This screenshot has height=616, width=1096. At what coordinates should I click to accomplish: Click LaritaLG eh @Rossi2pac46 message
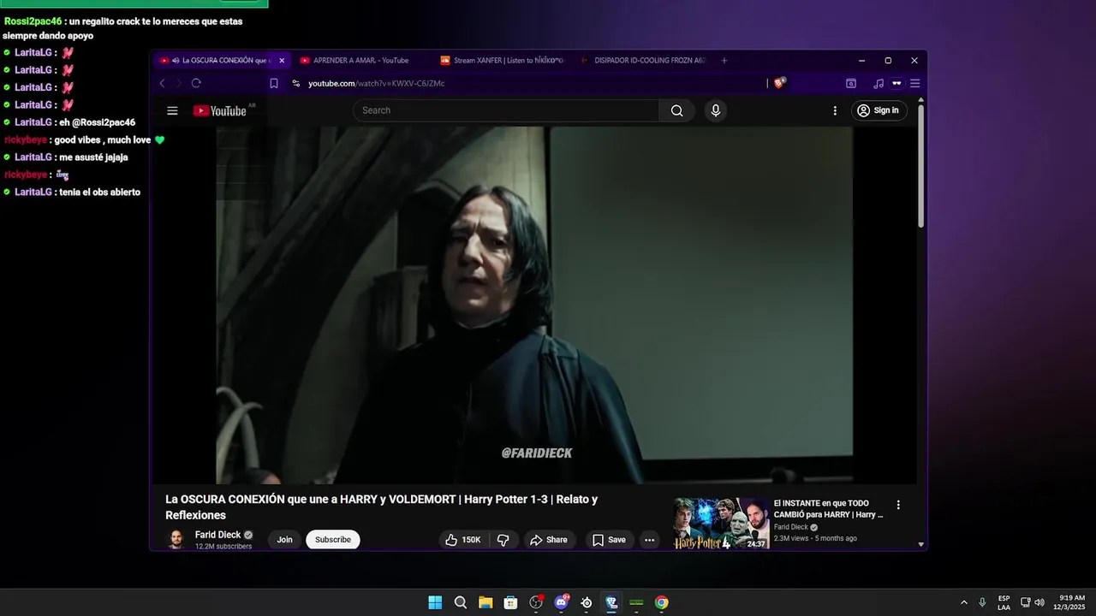[x=69, y=122]
